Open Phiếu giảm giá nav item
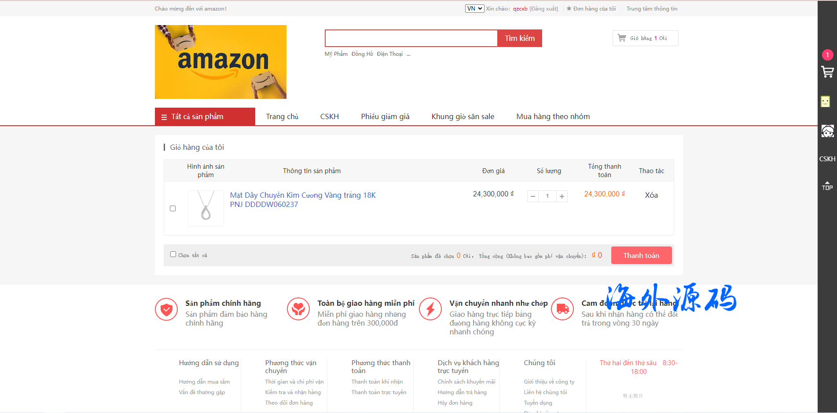This screenshot has width=837, height=413. point(385,116)
